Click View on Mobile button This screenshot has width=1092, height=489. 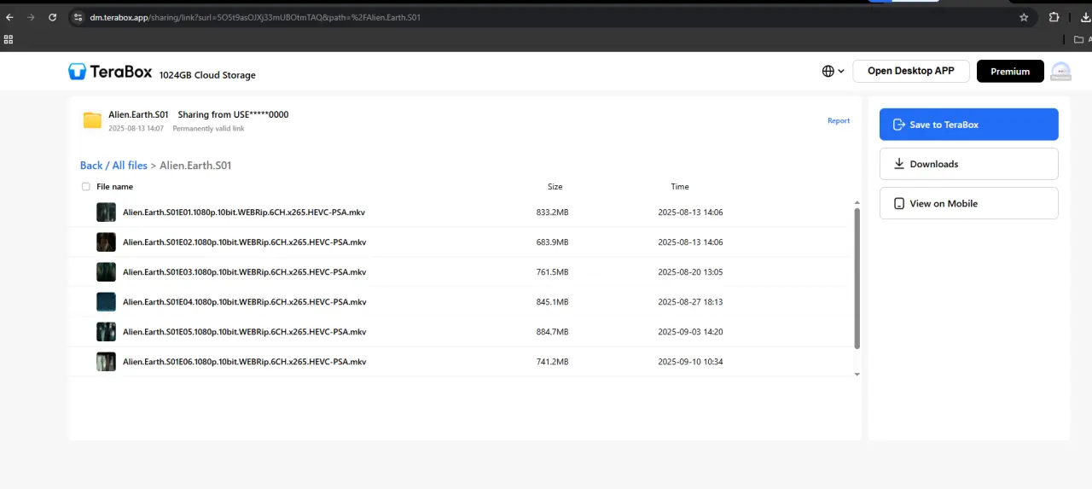click(x=969, y=203)
